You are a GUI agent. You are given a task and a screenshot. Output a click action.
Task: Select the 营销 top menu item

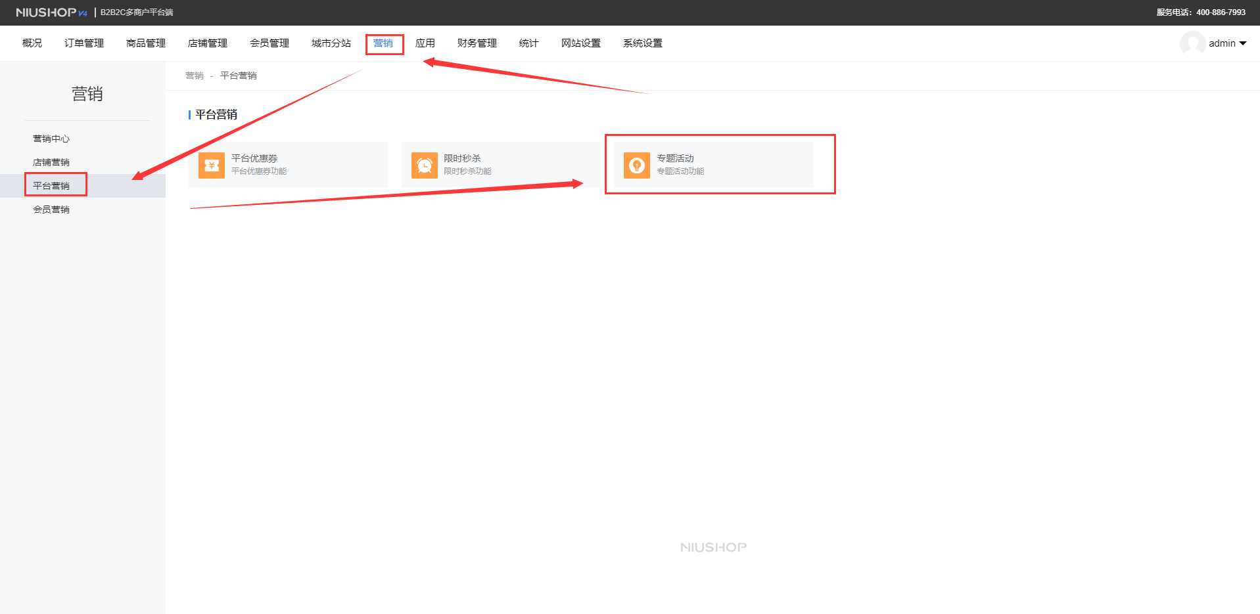click(x=383, y=43)
